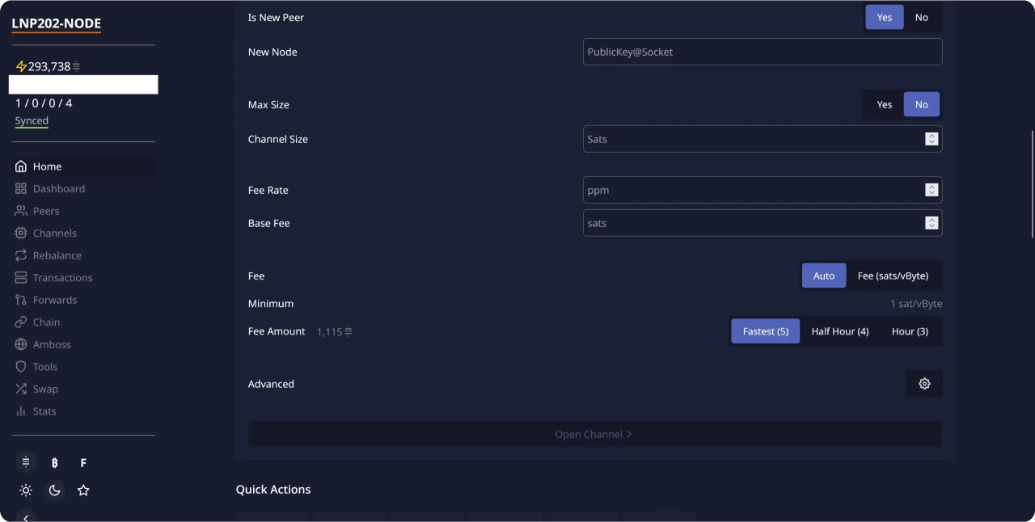1035x522 pixels.
Task: Adjust Fee Rate ppm stepper
Action: [931, 190]
